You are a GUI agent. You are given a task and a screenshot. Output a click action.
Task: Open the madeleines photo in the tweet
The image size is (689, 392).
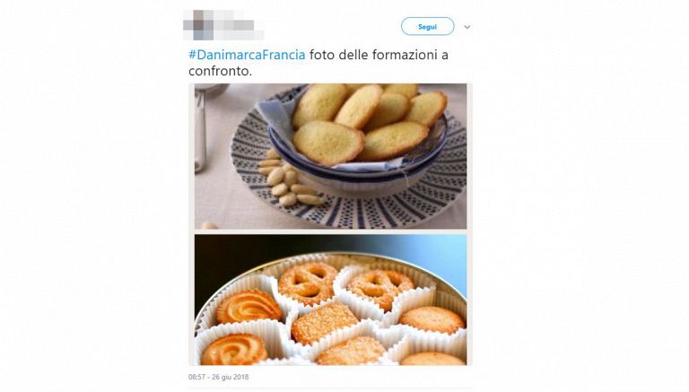(330, 156)
